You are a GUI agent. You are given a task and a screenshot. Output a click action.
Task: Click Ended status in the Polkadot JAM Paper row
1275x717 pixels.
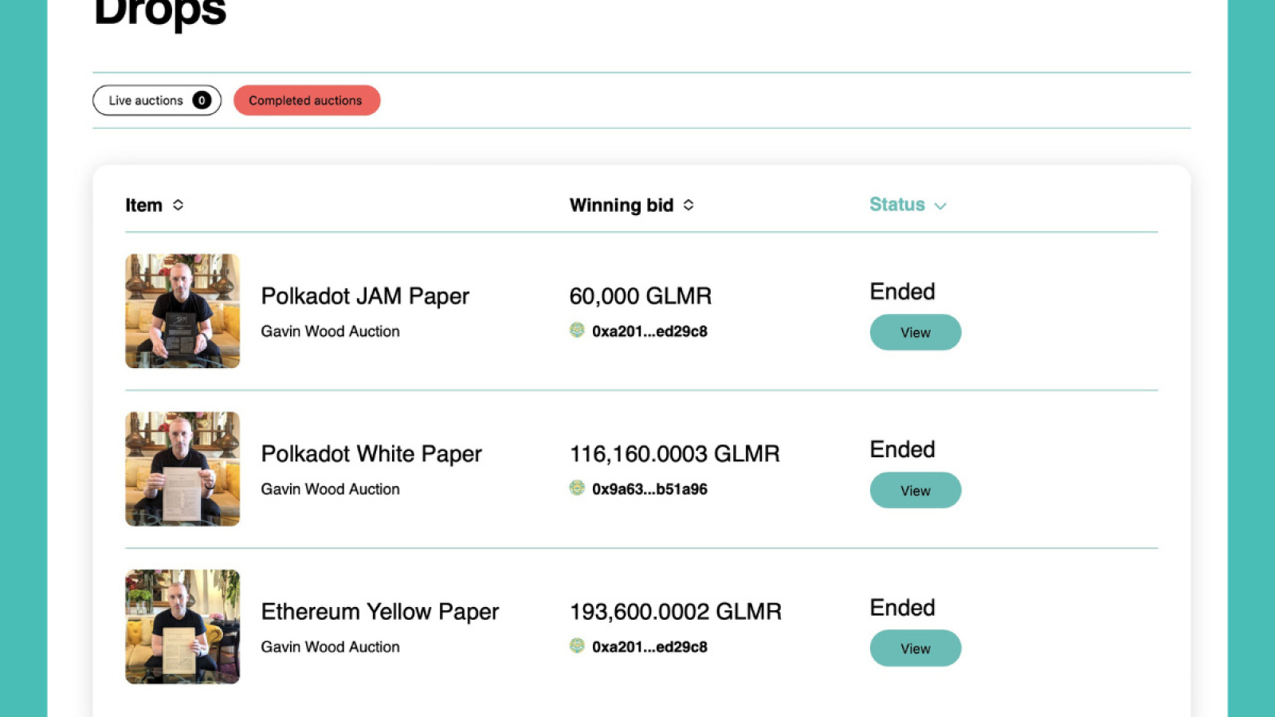pyautogui.click(x=902, y=292)
